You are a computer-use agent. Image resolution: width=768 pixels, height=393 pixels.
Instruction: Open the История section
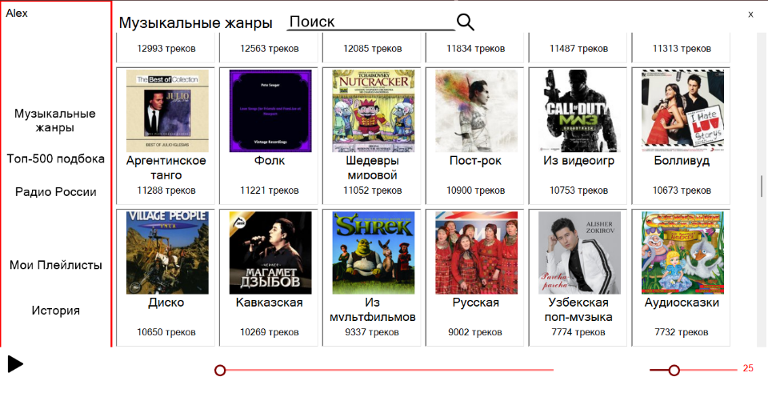[56, 311]
